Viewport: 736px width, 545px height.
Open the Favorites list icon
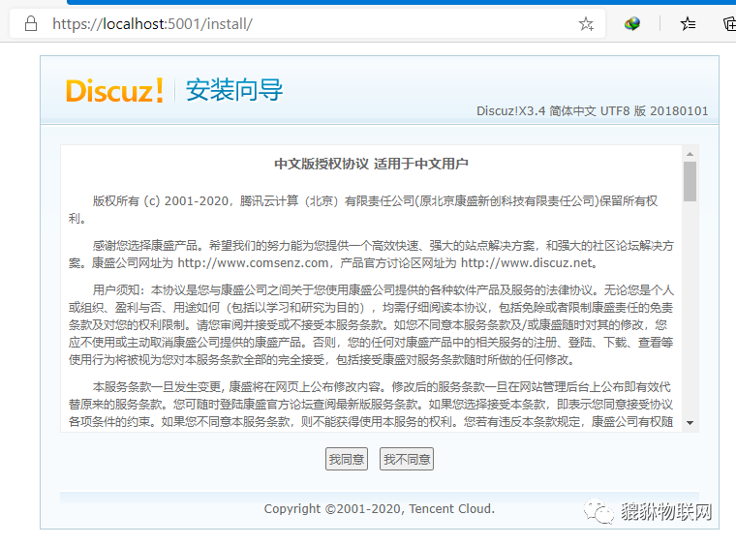[689, 23]
